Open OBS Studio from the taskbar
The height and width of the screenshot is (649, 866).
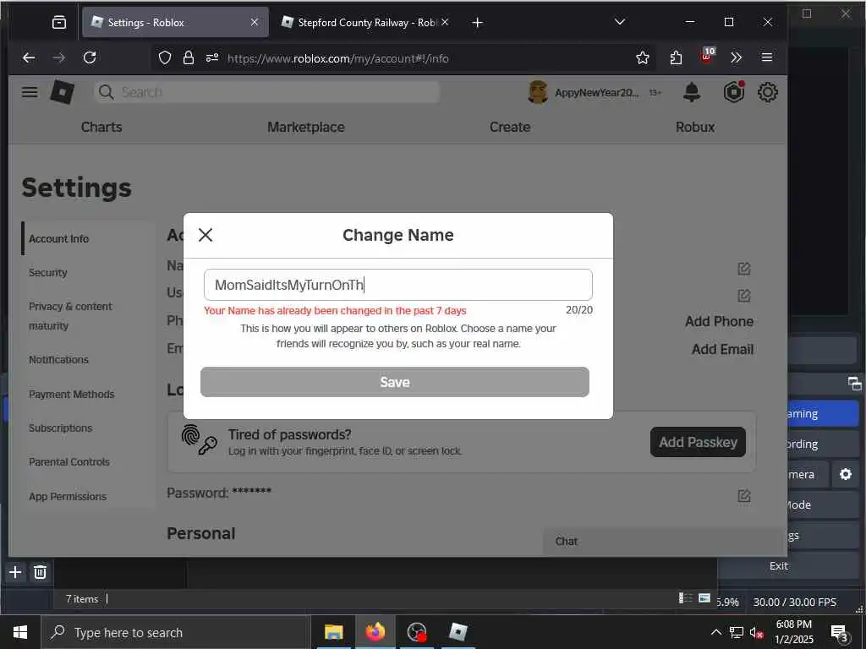(416, 632)
